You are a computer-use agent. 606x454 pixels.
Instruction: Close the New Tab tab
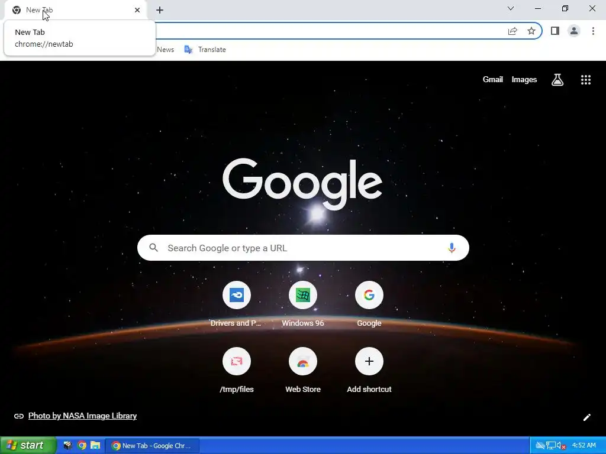point(137,10)
